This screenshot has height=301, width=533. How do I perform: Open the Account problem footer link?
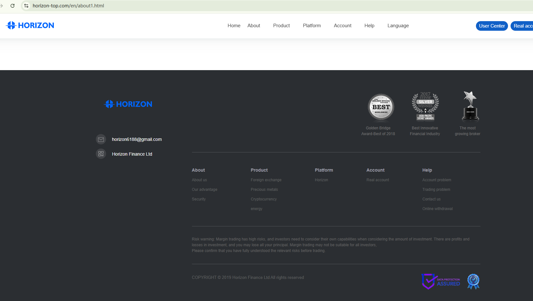437,180
